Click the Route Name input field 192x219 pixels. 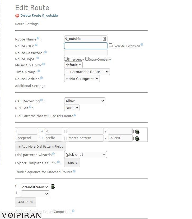click(x=86, y=39)
